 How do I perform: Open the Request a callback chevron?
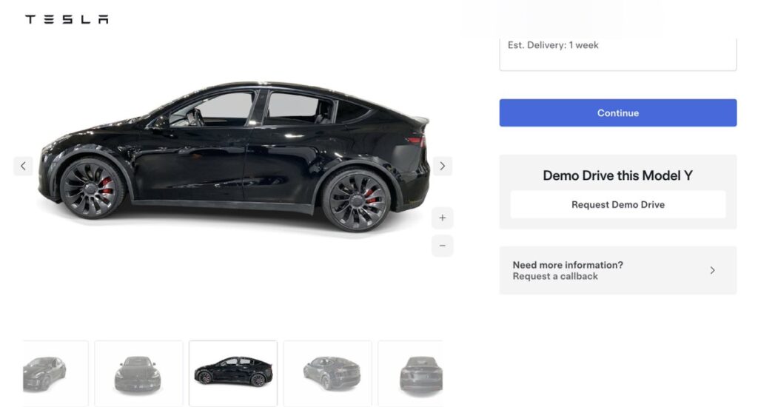tap(712, 270)
